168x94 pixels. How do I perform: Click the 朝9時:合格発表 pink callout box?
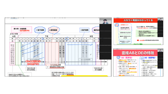pyautogui.click(x=22, y=30)
